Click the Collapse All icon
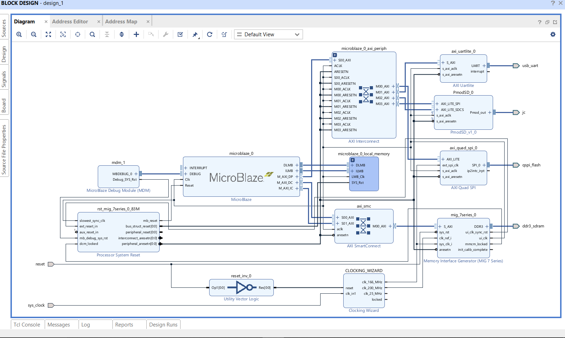Image resolution: width=565 pixels, height=338 pixels. coord(107,35)
